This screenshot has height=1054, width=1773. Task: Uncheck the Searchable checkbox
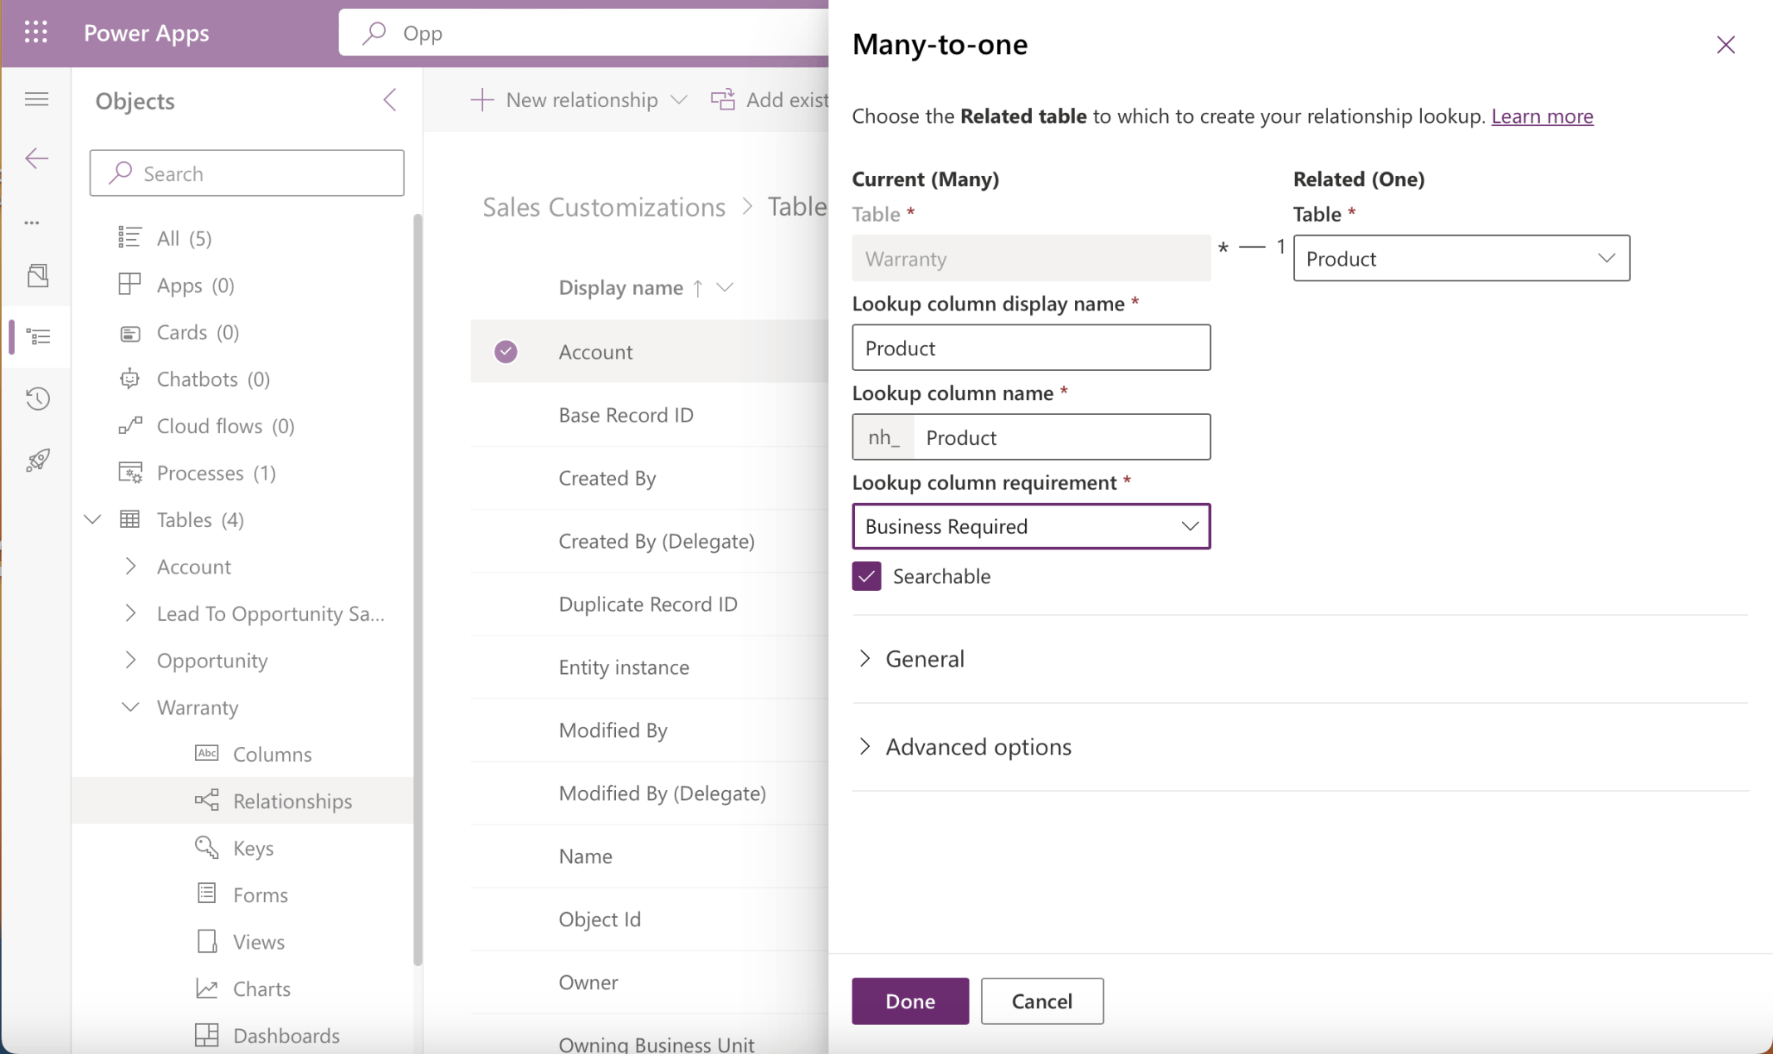tap(866, 575)
